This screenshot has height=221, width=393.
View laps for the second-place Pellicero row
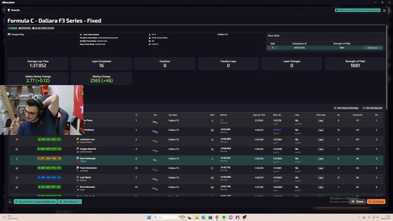click(321, 130)
